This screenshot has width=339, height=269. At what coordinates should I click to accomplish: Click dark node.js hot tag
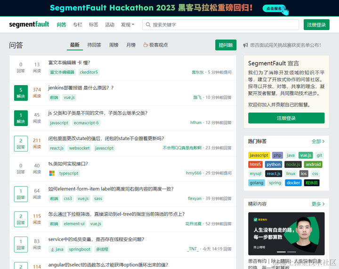[293, 165]
